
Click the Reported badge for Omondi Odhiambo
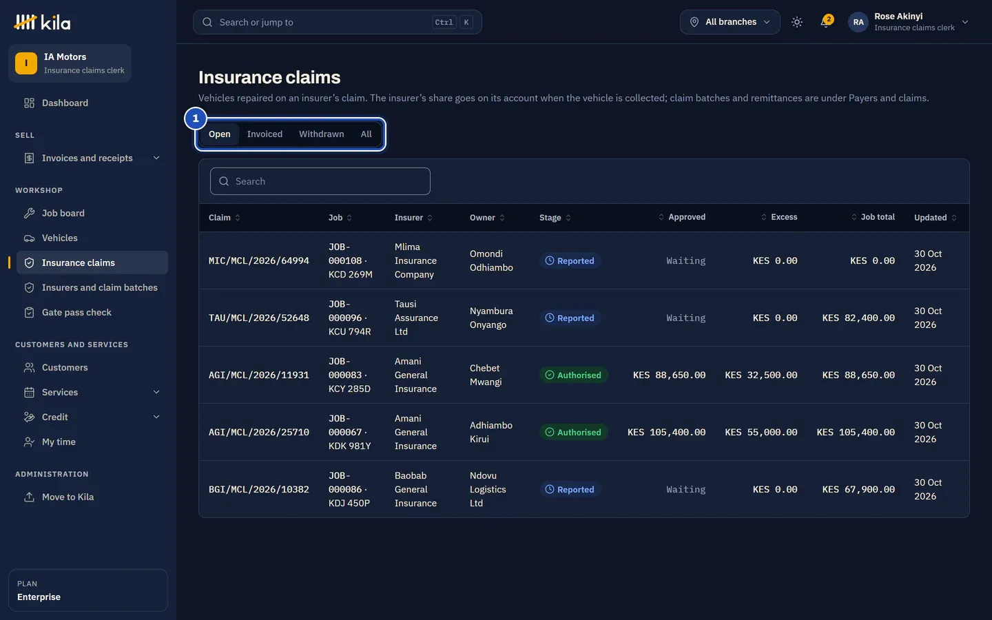[570, 261]
